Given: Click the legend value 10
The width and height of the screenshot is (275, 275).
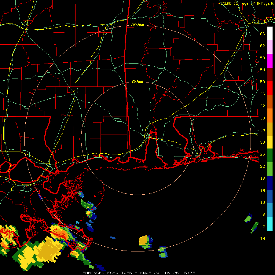Looking at the screenshot, I should 262,202.
